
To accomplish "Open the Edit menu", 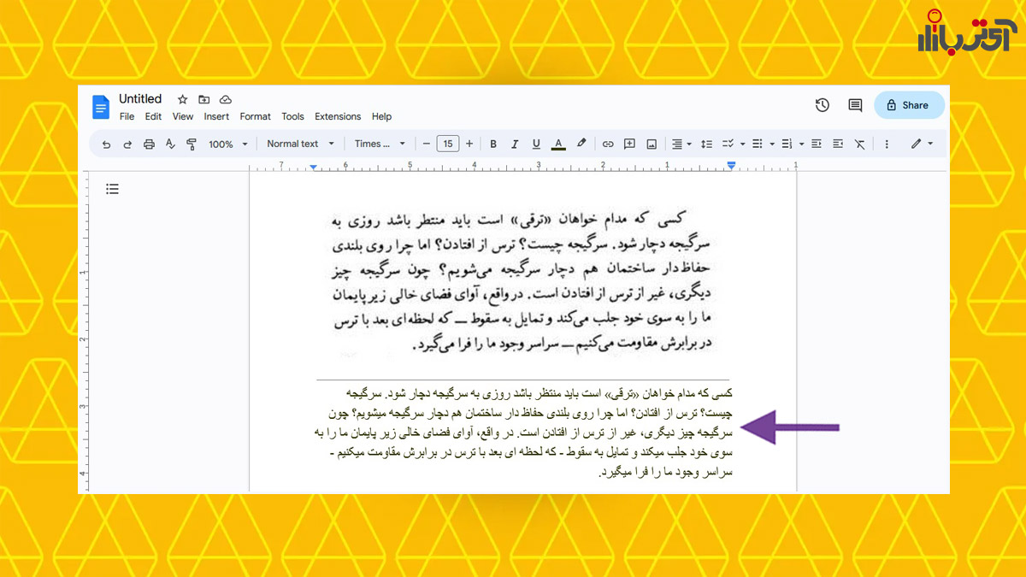I will pyautogui.click(x=153, y=116).
